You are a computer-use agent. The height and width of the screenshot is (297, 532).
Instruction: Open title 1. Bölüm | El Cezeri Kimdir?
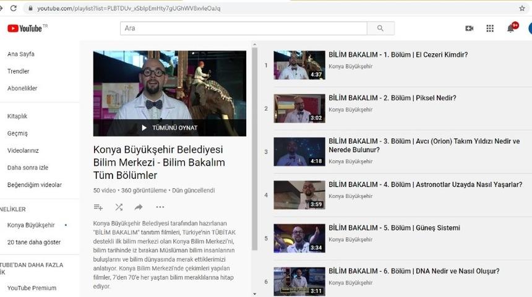[398, 54]
